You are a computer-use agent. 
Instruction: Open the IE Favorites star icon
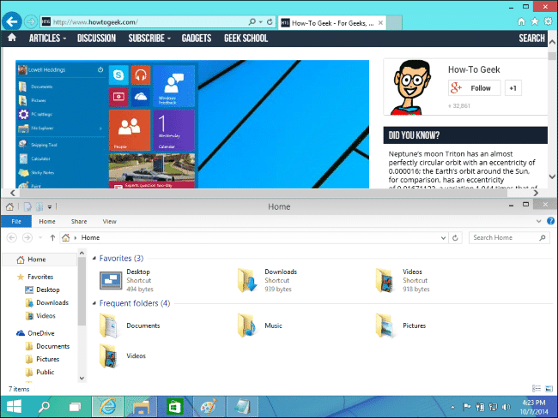point(535,21)
